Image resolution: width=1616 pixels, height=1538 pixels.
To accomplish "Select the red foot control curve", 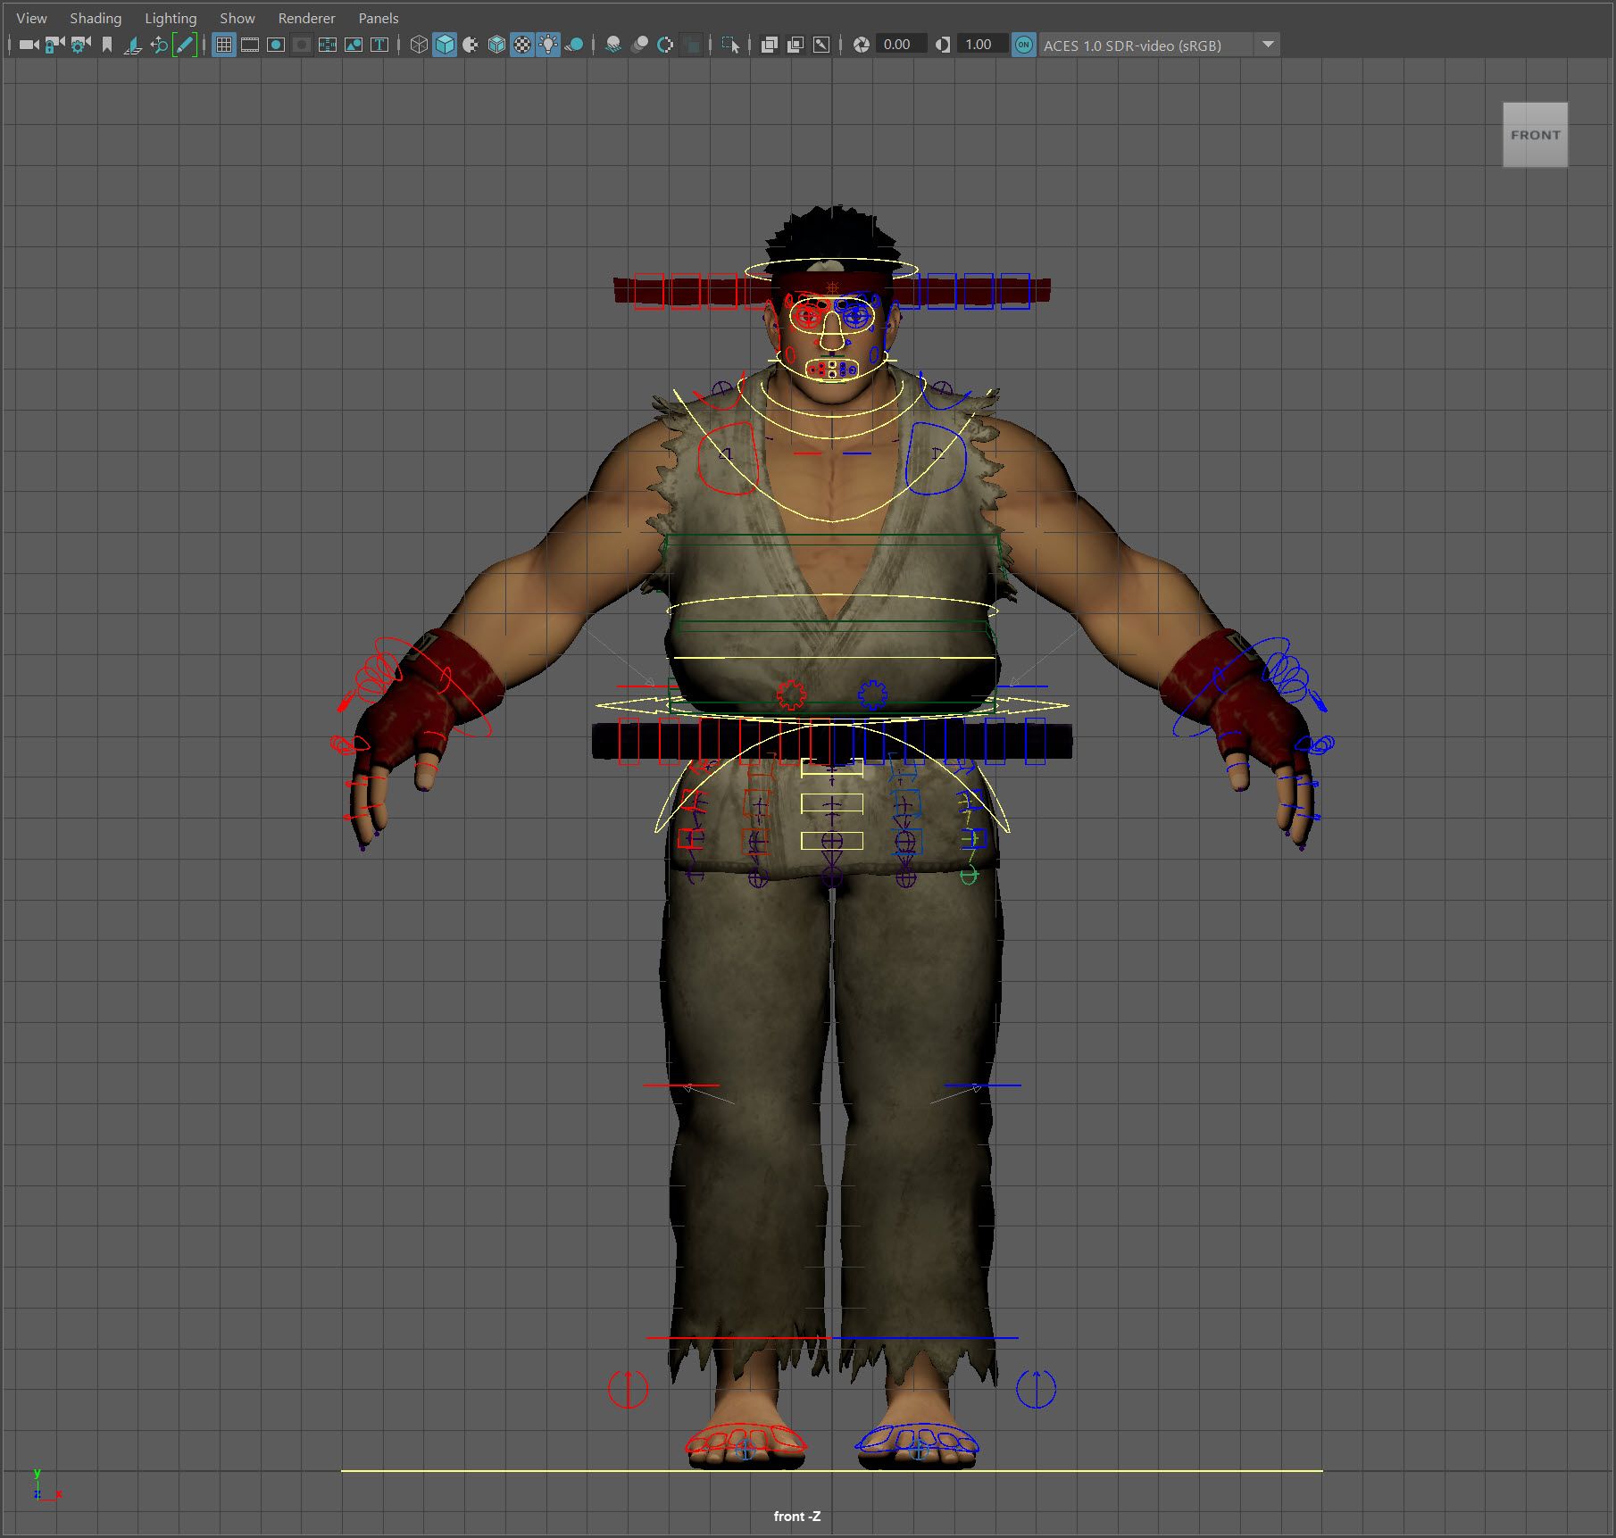I will tap(746, 1440).
